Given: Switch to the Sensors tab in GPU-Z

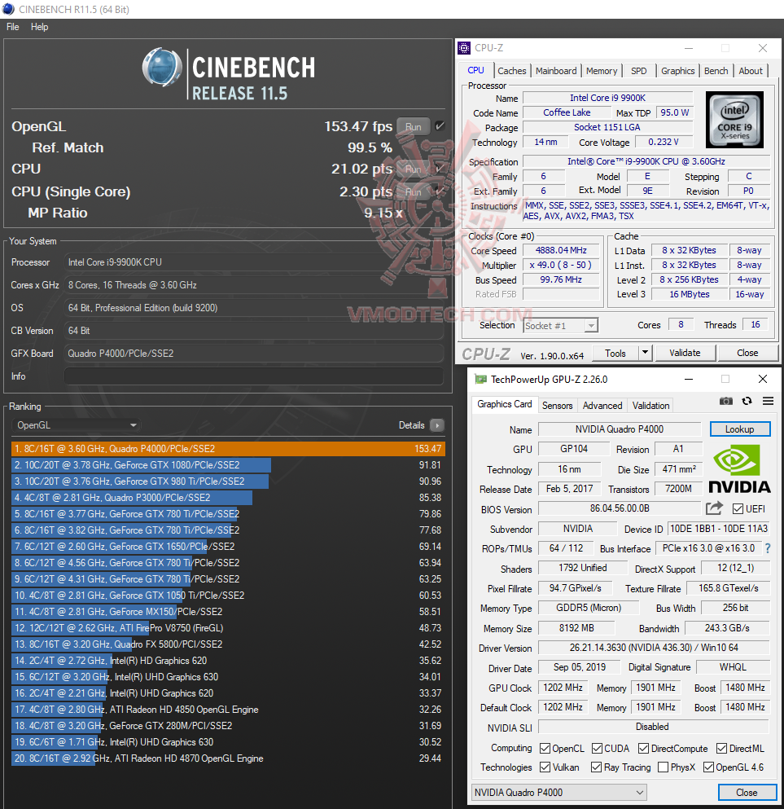Looking at the screenshot, I should click(x=557, y=406).
